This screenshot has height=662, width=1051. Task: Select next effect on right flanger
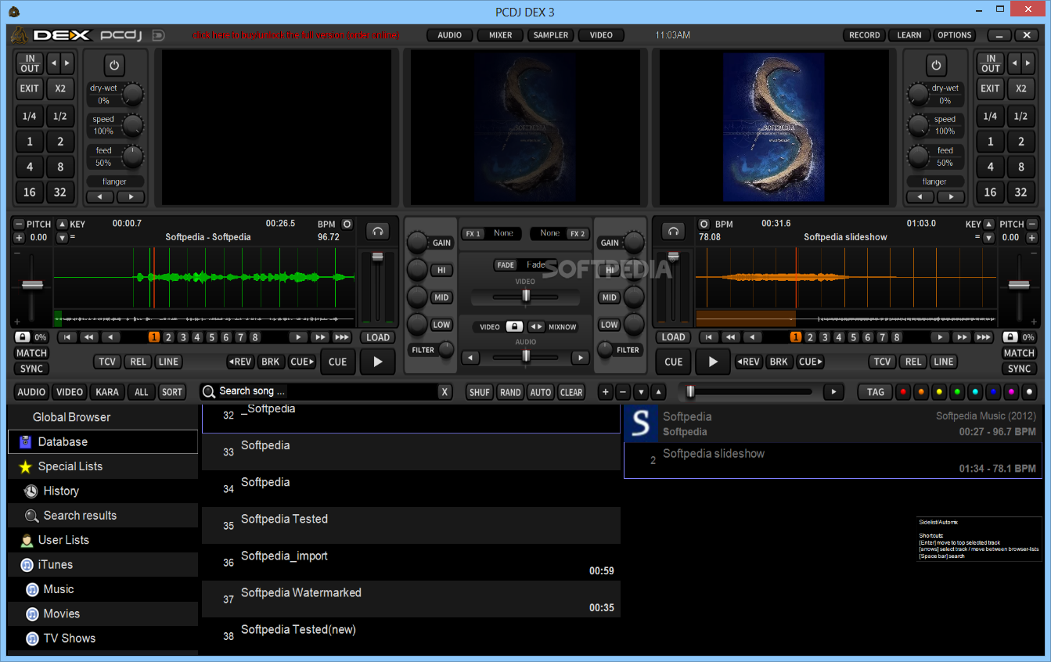click(952, 197)
